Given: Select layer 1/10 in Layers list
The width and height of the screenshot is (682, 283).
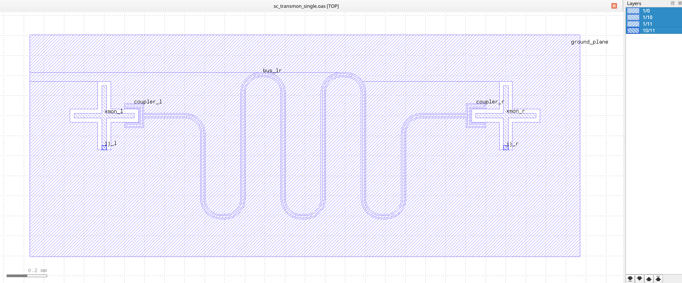Looking at the screenshot, I should (x=654, y=17).
